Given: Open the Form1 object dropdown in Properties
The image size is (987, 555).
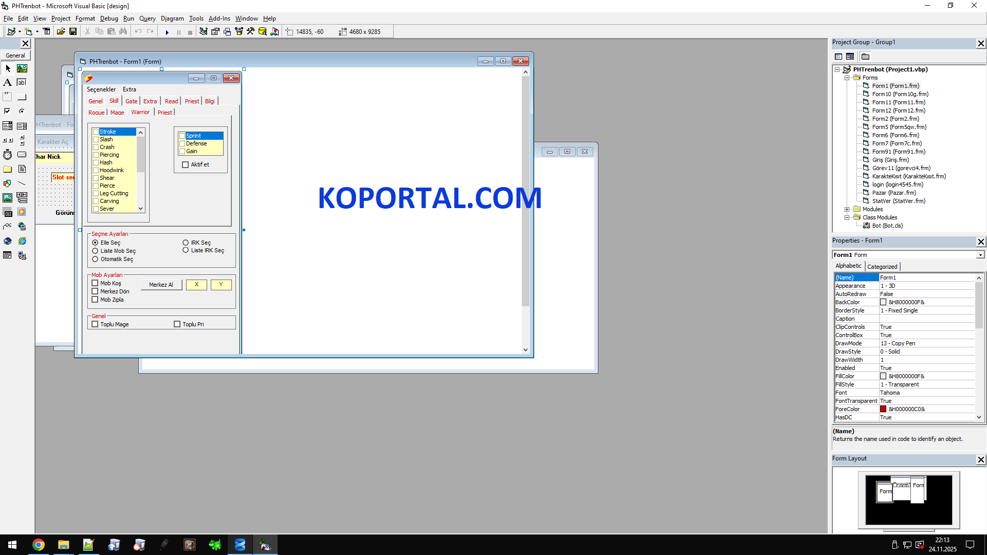Looking at the screenshot, I should coord(980,255).
